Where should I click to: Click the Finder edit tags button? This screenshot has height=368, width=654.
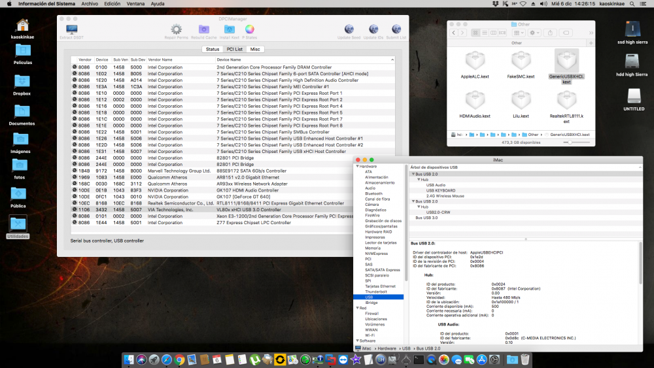click(x=566, y=33)
